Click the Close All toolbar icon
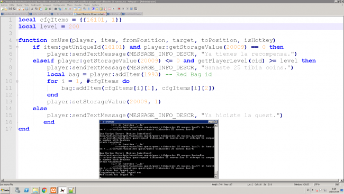 click(x=23, y=9)
